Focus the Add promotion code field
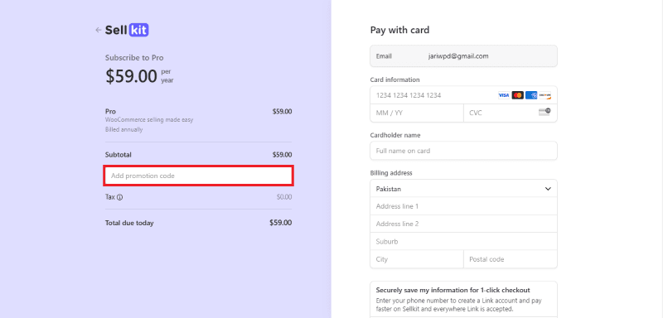 tap(198, 176)
